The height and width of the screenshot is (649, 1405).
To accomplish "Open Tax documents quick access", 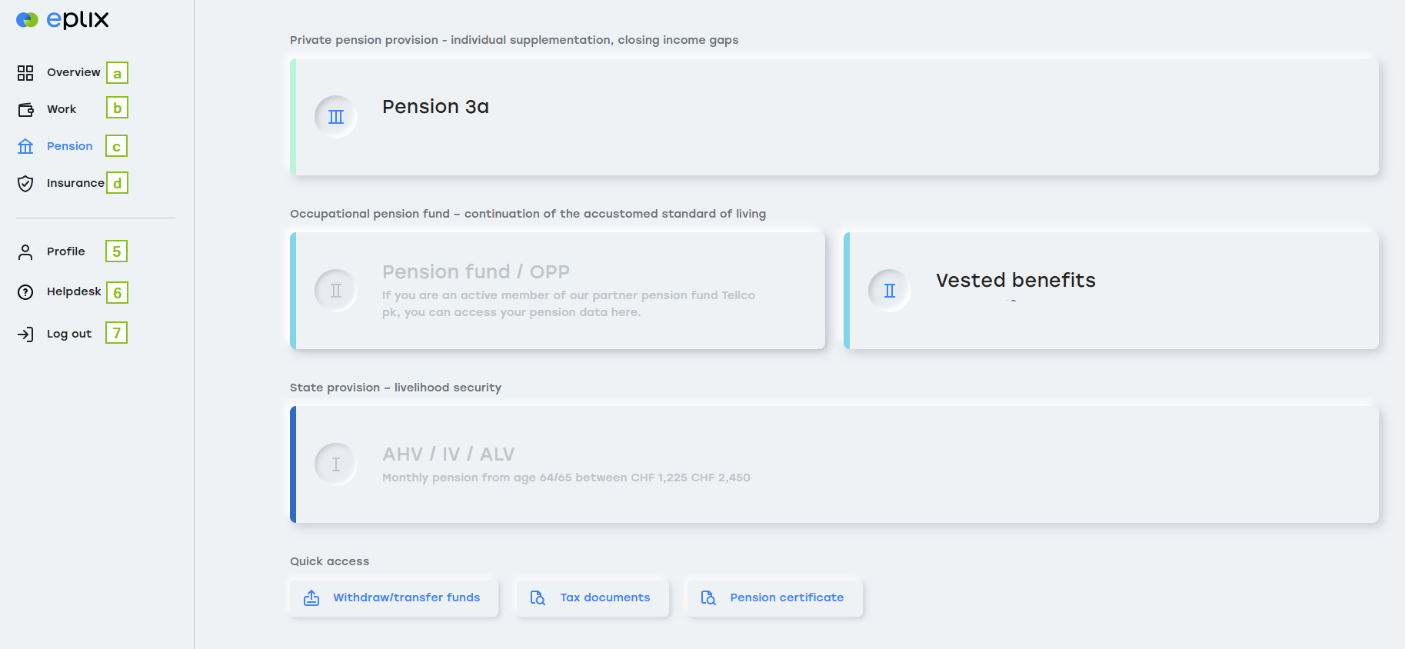I will pos(592,597).
